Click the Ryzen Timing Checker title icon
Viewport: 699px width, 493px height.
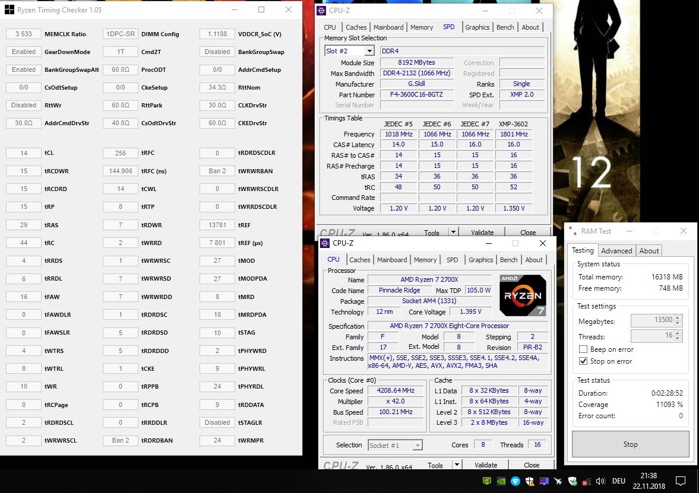tap(9, 9)
